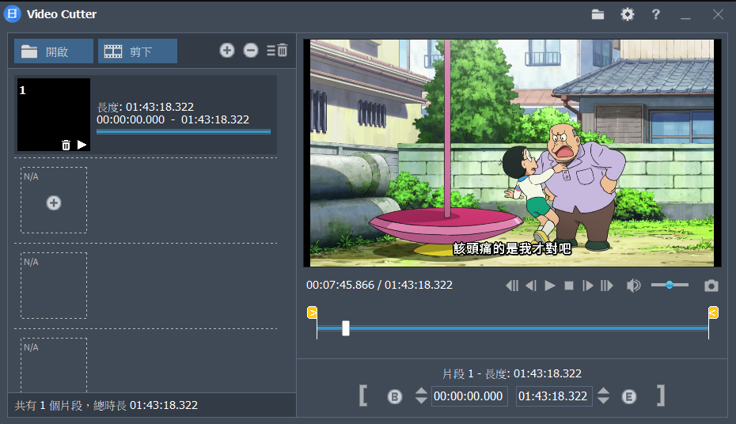The width and height of the screenshot is (736, 424).
Task: Mute audio with the speaker icon
Action: [633, 285]
